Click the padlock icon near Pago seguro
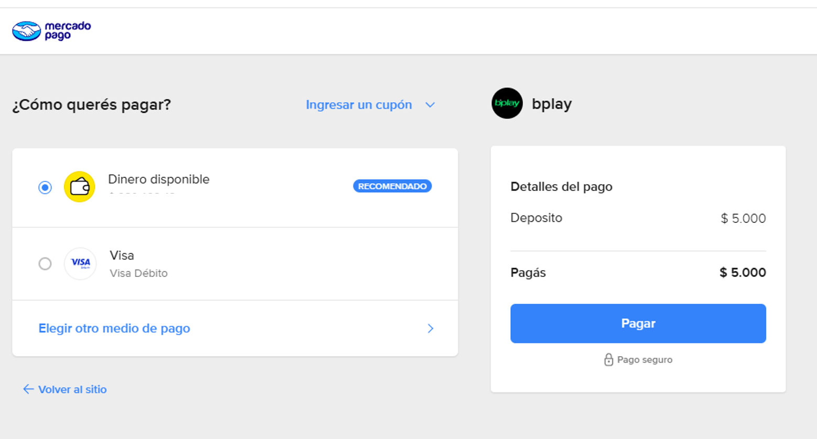Screen dimensions: 817x439 608,360
